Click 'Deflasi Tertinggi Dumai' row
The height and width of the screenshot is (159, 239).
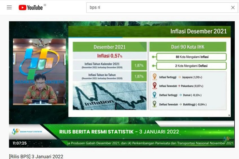click(x=180, y=95)
